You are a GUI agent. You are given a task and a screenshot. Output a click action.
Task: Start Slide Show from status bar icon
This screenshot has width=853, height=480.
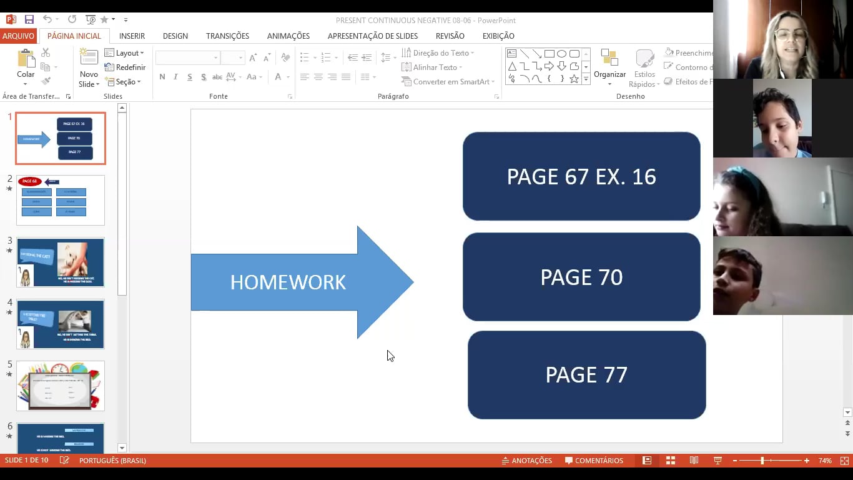click(717, 461)
